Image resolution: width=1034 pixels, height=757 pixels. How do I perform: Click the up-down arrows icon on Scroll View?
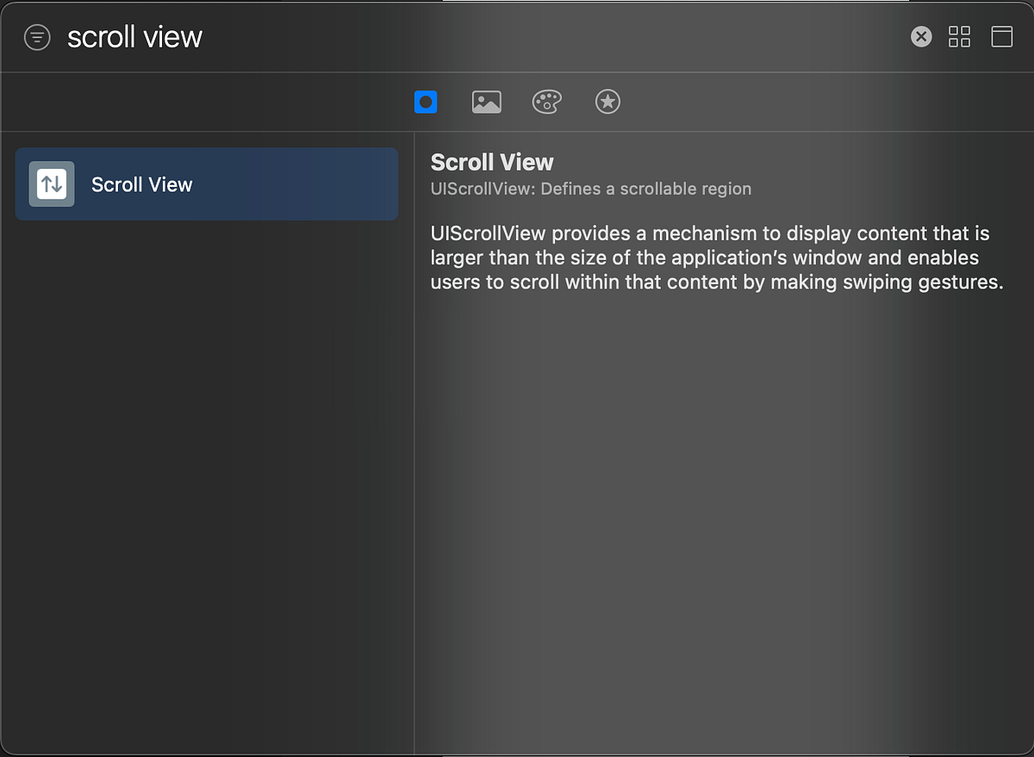tap(51, 183)
